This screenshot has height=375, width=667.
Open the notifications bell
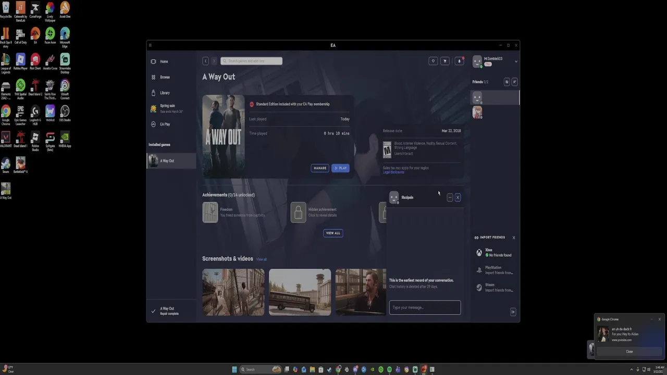459,61
